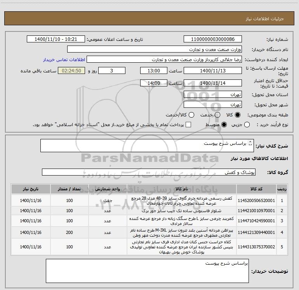Click the date 1400/11/16 in row 5
This screenshot has height=290, width=299.
[31, 247]
